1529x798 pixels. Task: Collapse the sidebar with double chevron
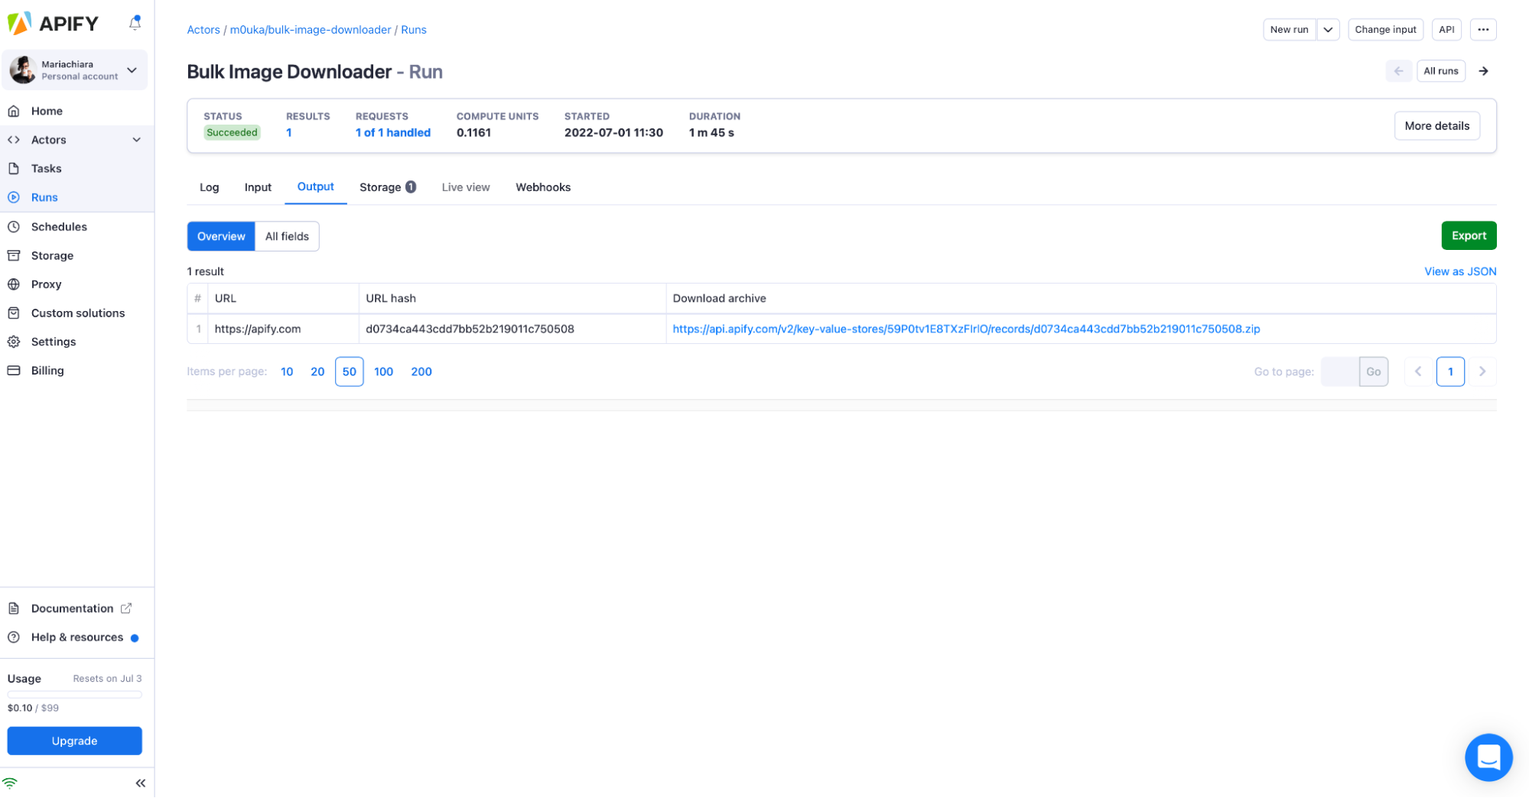tap(141, 783)
